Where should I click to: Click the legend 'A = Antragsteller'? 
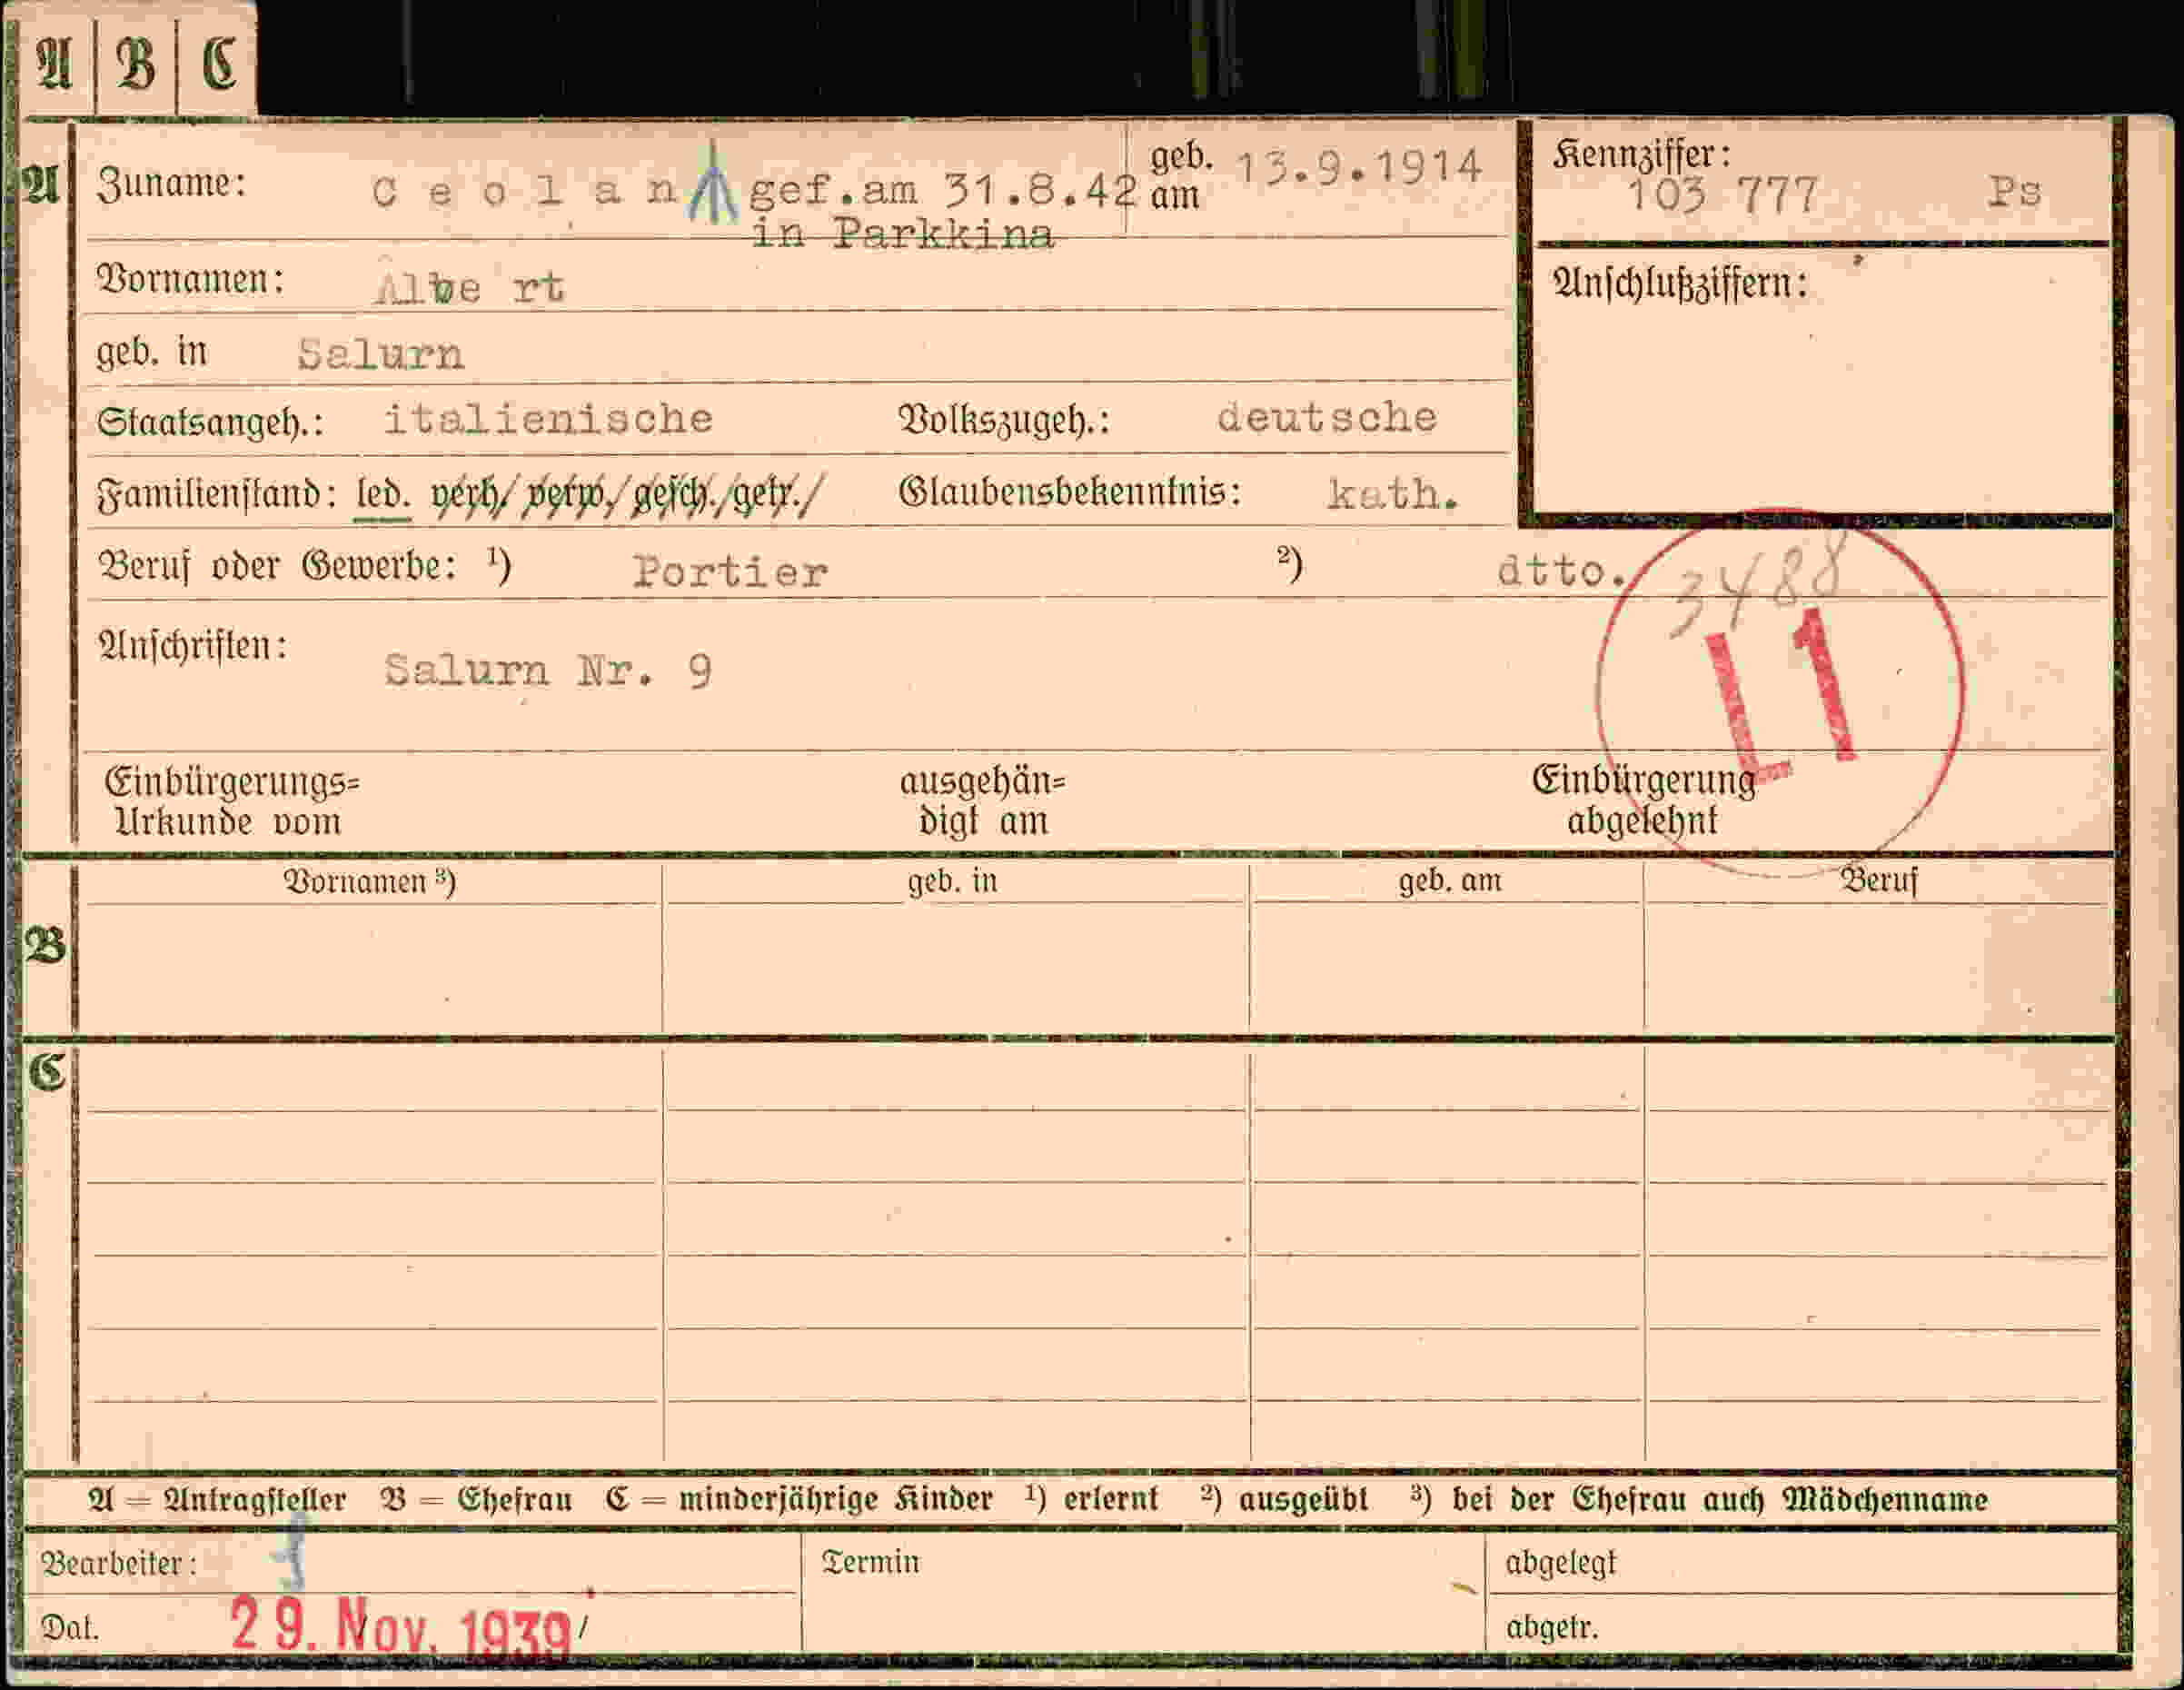(217, 1501)
